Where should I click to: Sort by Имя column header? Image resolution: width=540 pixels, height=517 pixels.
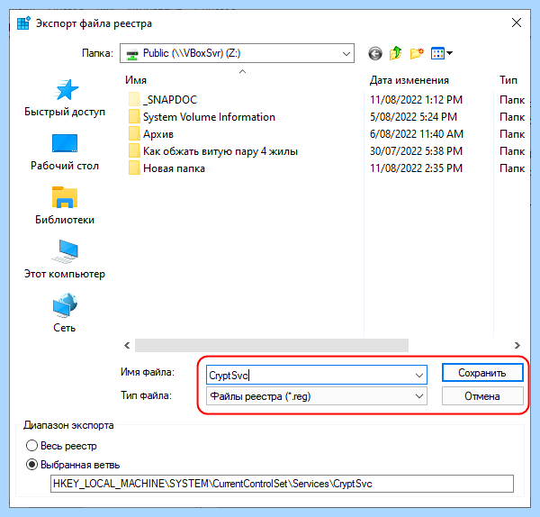(136, 80)
